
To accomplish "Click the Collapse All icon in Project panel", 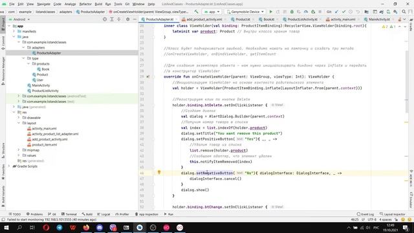I will (119, 19).
